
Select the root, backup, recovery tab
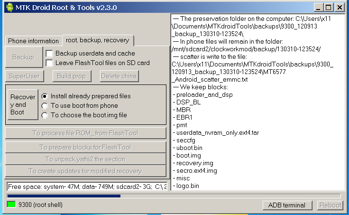pyautogui.click(x=98, y=40)
